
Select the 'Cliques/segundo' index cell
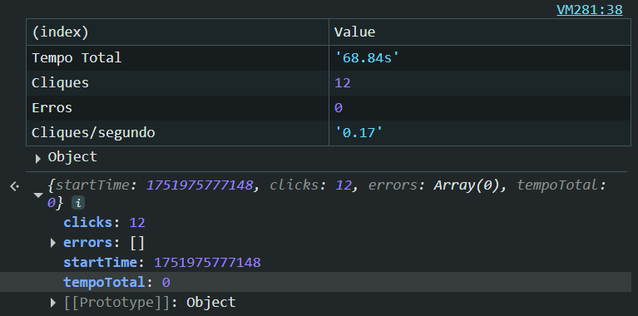(177, 133)
